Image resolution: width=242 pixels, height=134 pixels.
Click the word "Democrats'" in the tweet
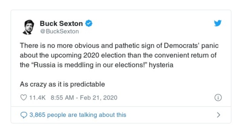coord(185,46)
